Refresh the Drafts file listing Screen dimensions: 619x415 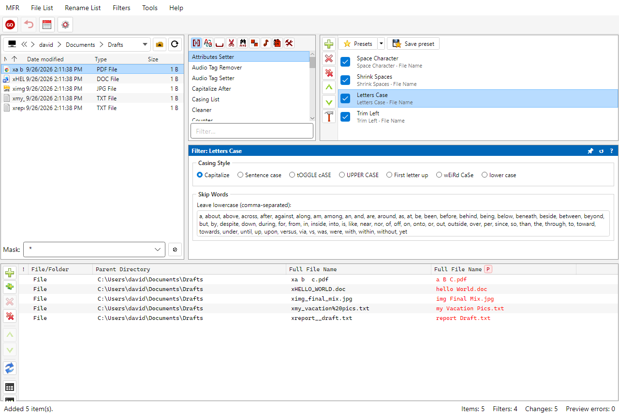(x=175, y=44)
